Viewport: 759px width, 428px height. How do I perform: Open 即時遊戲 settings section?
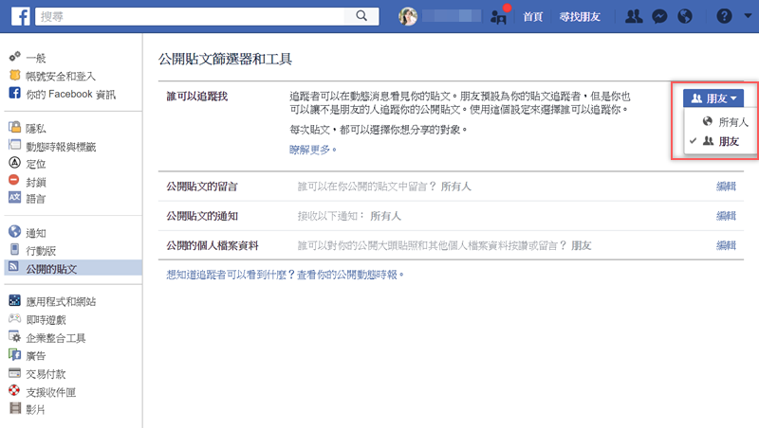[x=46, y=320]
